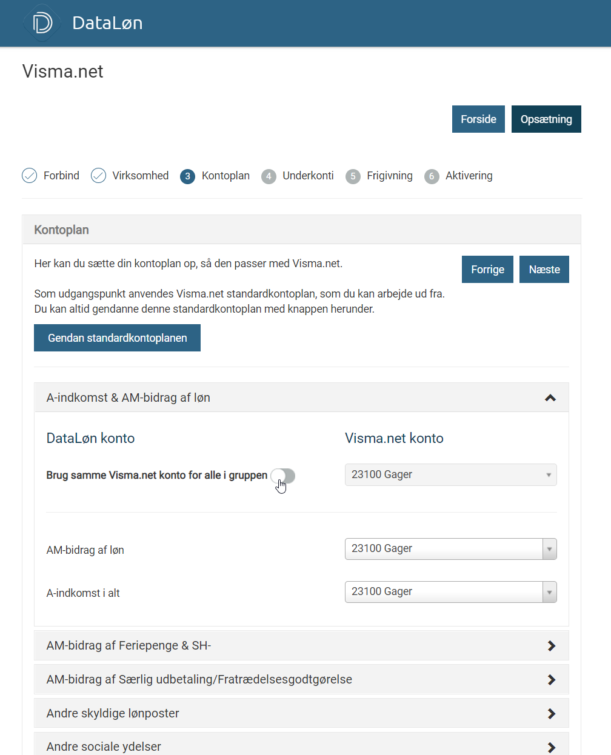
Task: Click the step 6 Aktivering circle icon
Action: point(432,176)
